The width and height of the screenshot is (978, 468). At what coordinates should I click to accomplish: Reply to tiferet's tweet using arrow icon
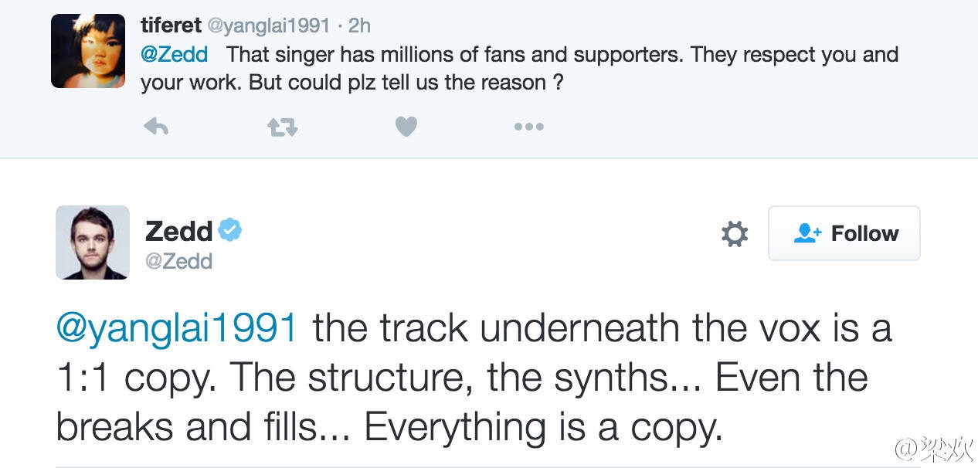[156, 127]
